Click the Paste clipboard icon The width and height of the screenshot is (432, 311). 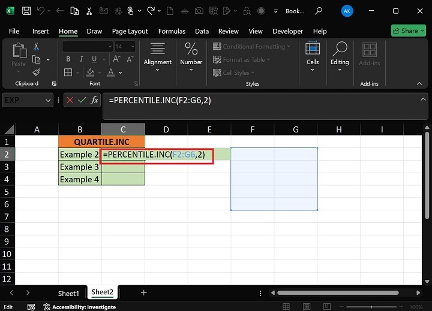19,50
